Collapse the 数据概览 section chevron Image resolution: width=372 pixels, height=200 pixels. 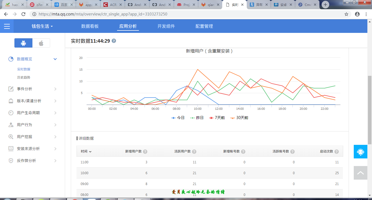pos(55,59)
